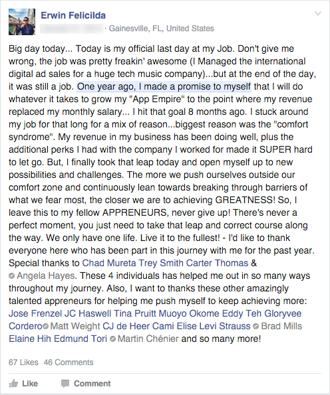Viewport: 330px width, 395px height.
Task: Click the speech bubble Comment icon
Action: 65,384
